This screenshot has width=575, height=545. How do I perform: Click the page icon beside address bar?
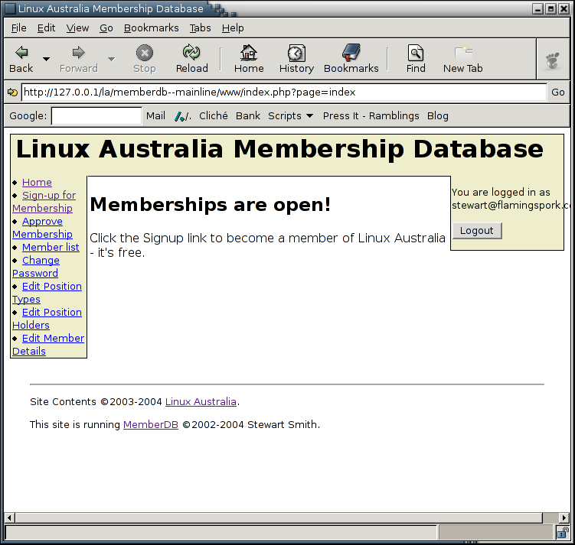pos(12,92)
